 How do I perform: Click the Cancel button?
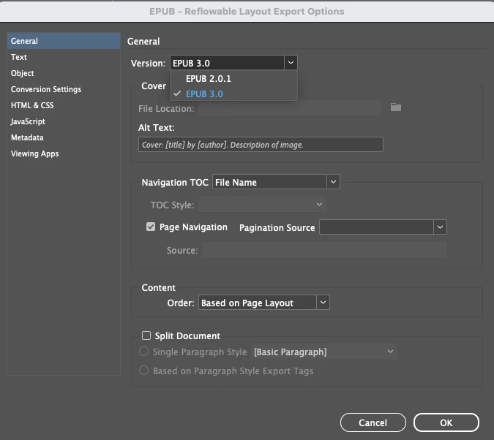click(373, 422)
